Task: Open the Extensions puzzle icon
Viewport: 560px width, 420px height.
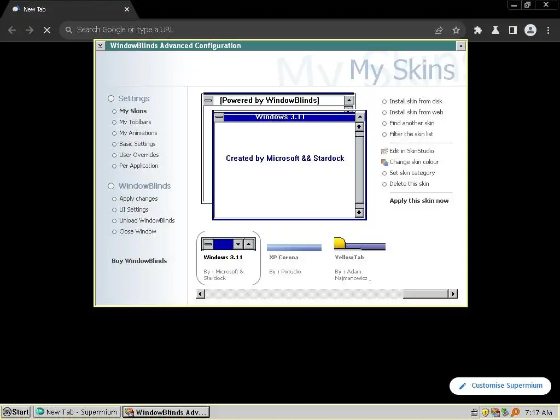Action: [x=477, y=31]
